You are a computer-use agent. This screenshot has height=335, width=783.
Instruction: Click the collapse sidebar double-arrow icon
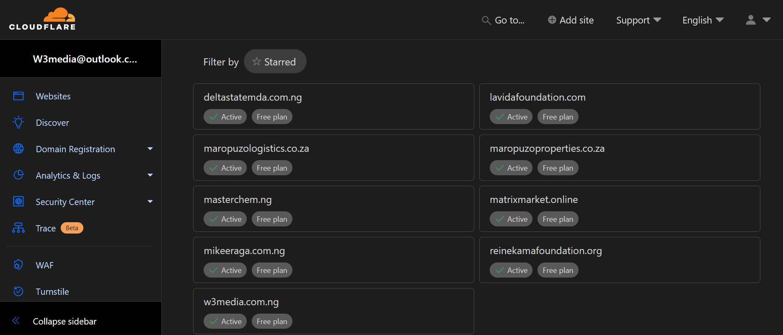pos(16,321)
